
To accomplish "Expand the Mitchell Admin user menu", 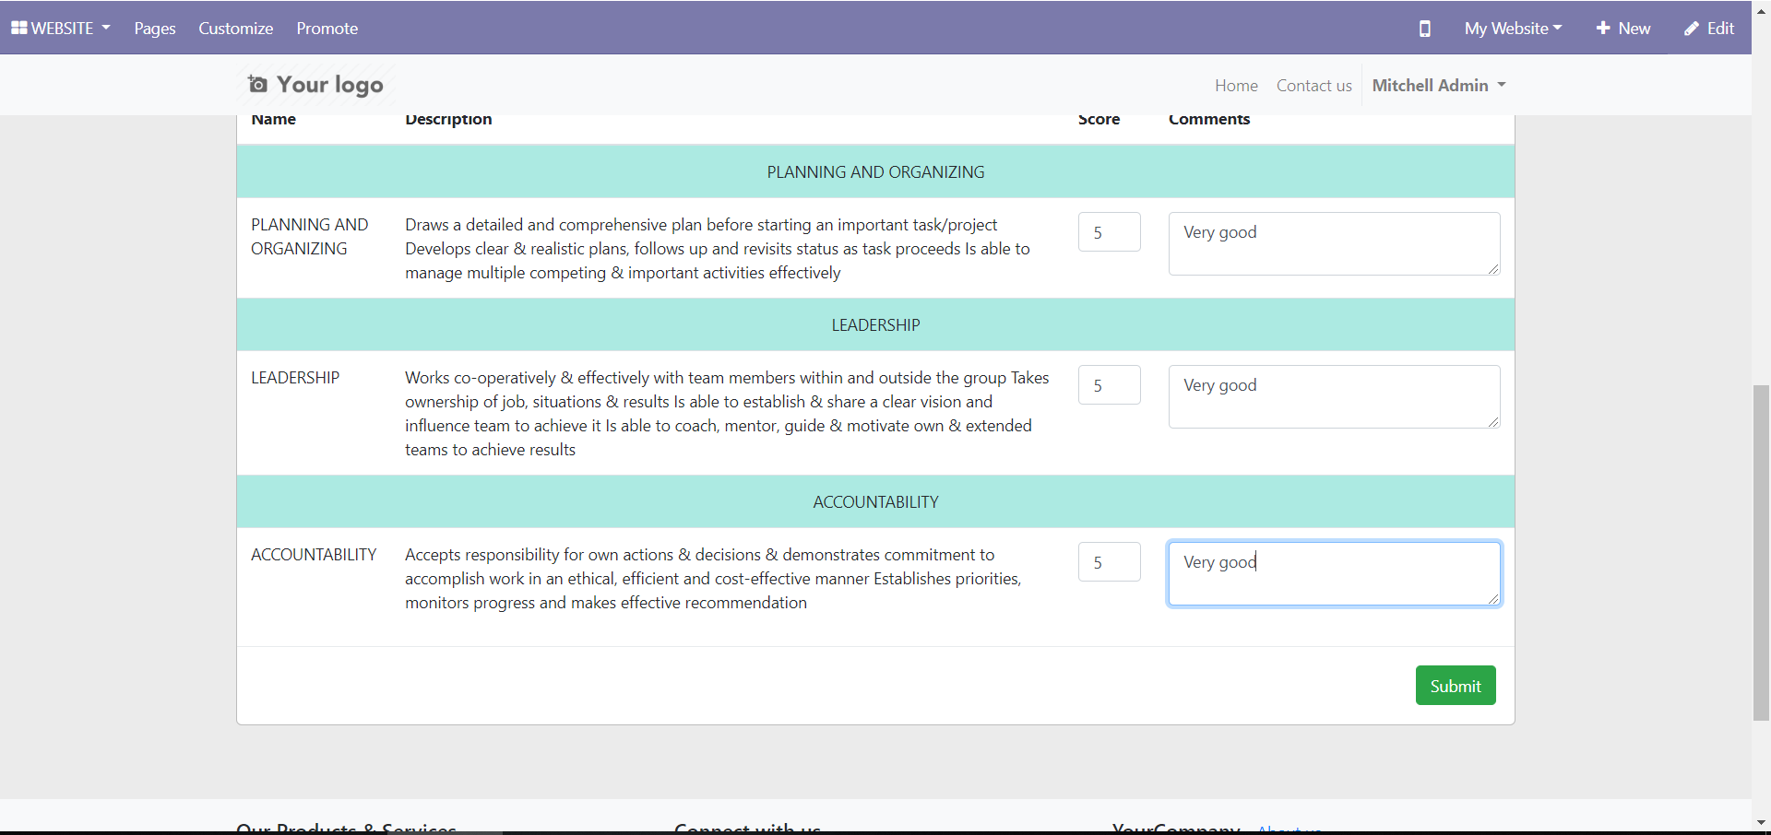I will point(1439,85).
